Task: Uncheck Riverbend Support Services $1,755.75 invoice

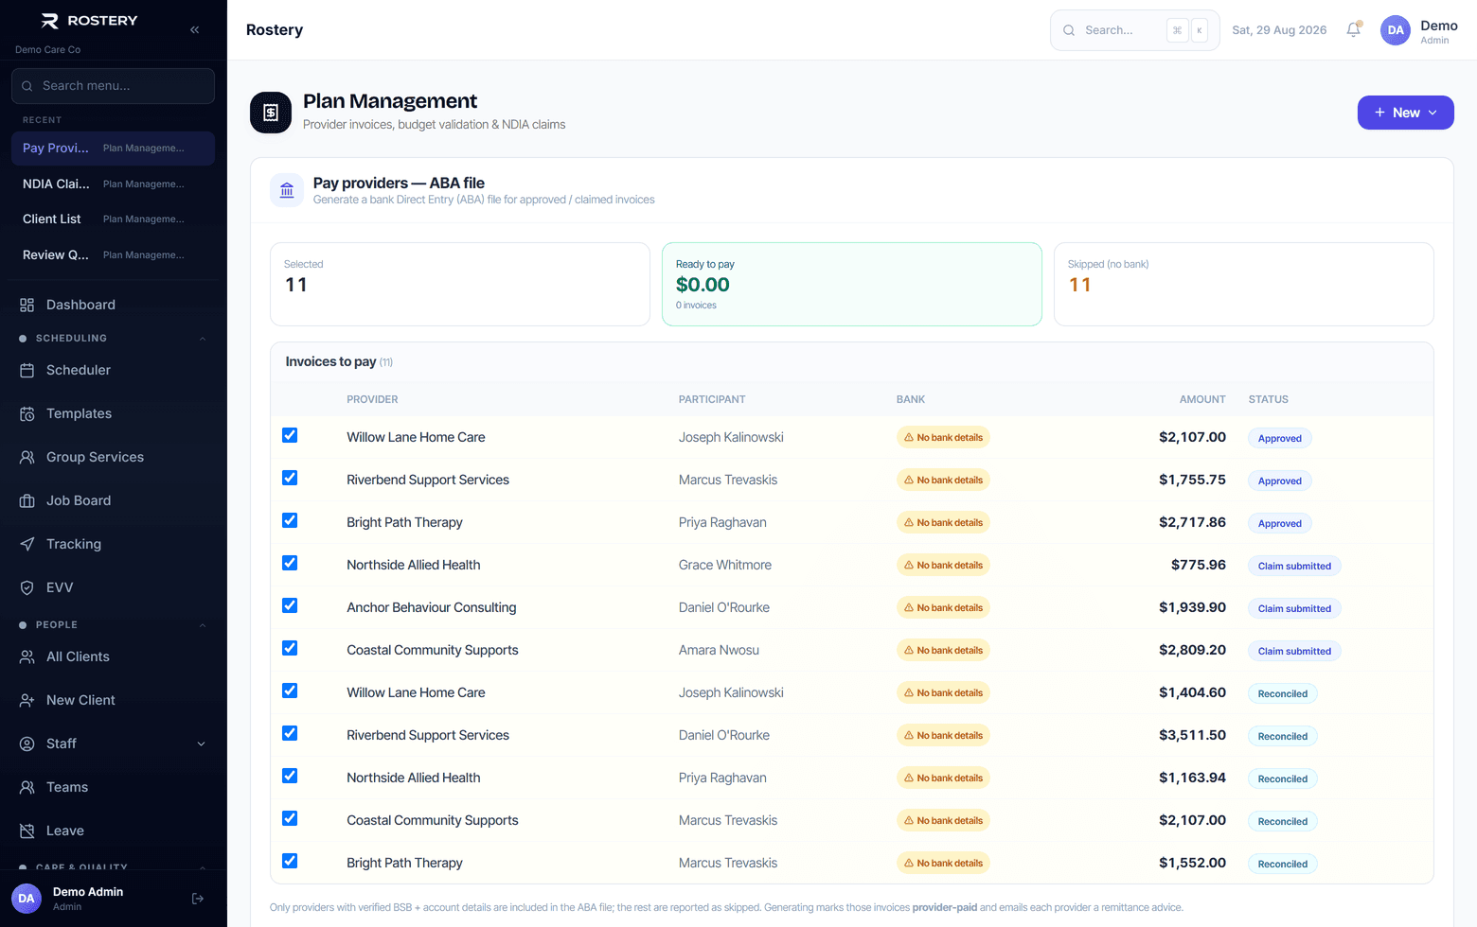Action: 290,478
